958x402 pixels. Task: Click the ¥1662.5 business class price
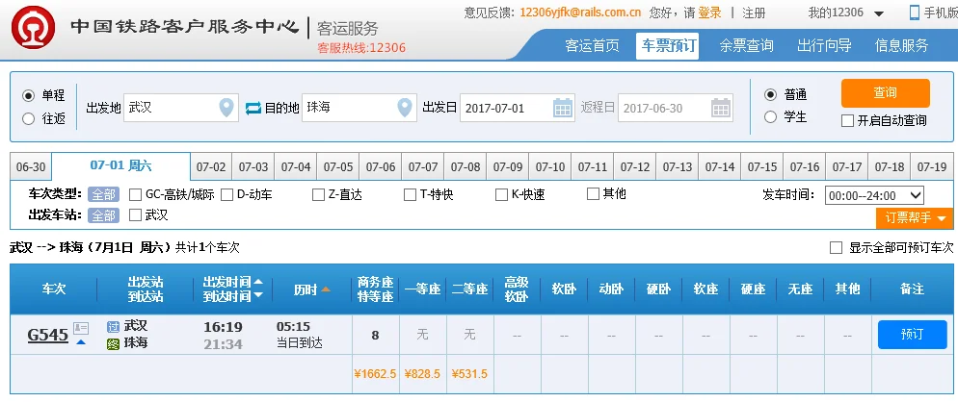(375, 374)
